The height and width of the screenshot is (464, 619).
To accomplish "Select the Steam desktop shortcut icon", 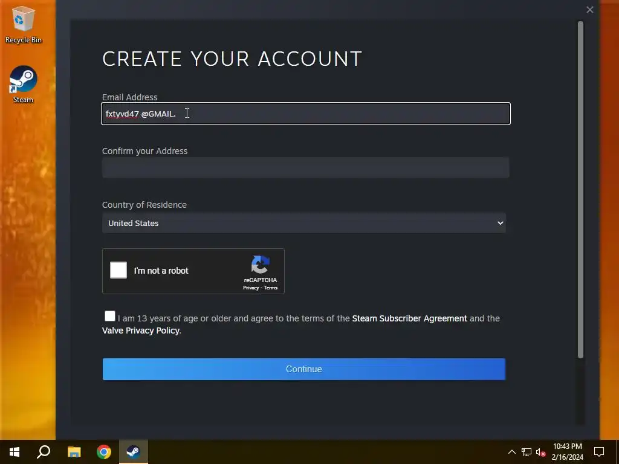I will (24, 85).
